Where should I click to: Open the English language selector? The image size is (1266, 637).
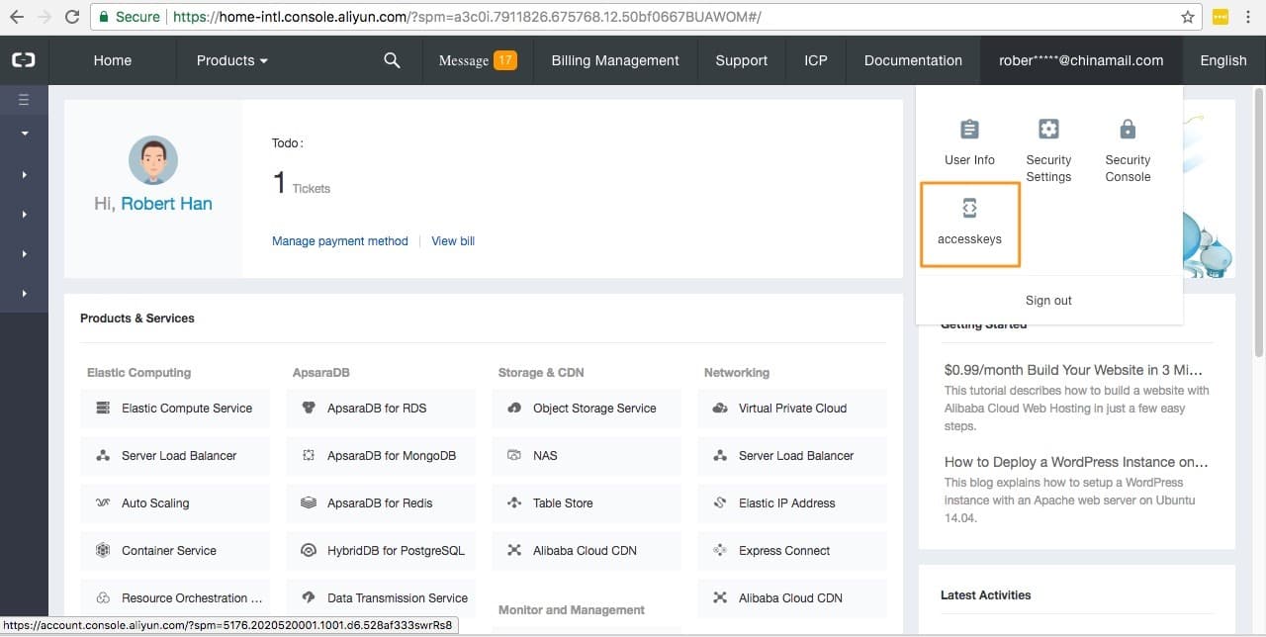point(1223,60)
